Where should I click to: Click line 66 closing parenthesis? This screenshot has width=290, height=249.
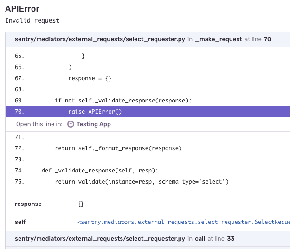coord(70,67)
